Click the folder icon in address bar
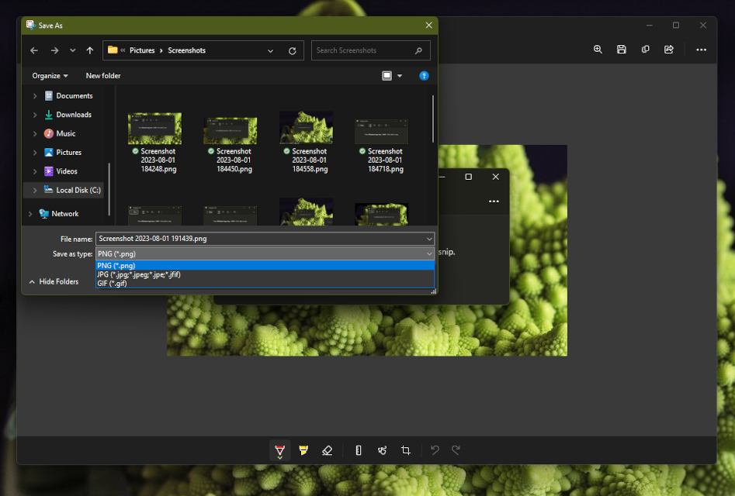The image size is (735, 496). pyautogui.click(x=113, y=50)
